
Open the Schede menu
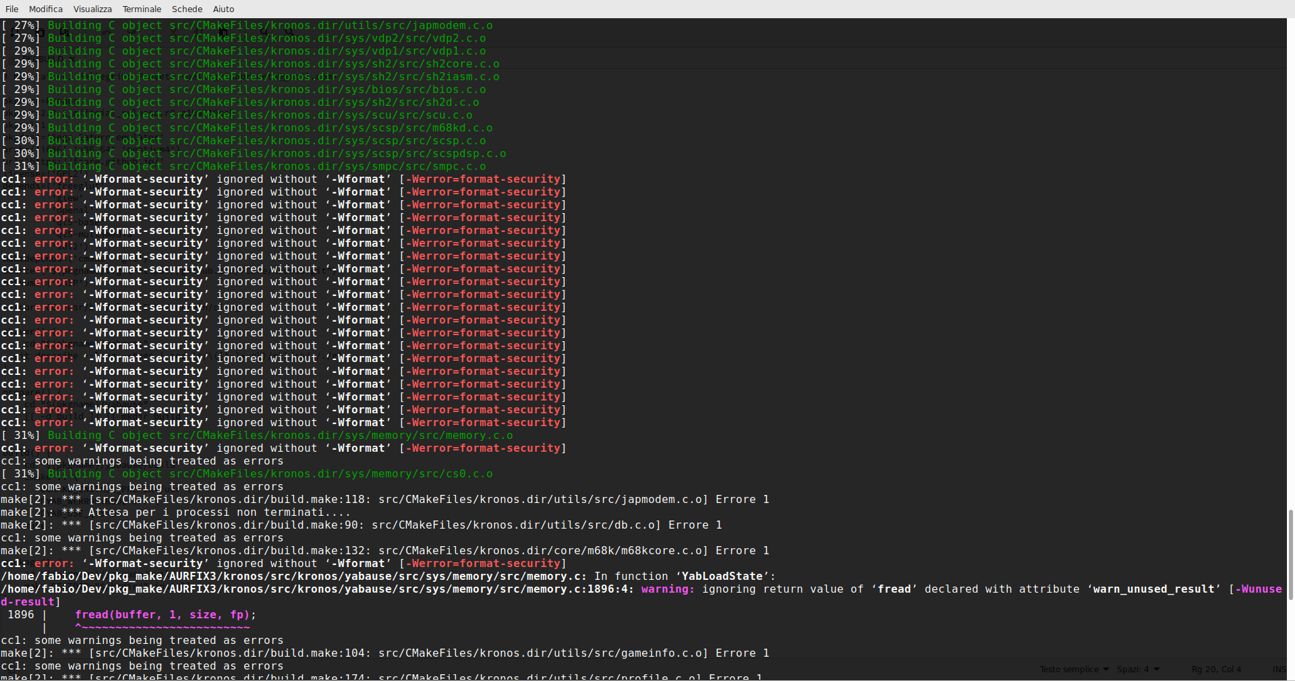pos(187,9)
